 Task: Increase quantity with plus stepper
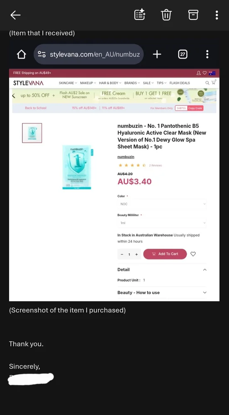click(x=136, y=255)
